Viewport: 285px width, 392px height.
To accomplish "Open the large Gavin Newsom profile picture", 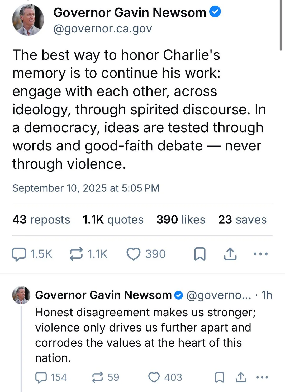I will (28, 20).
